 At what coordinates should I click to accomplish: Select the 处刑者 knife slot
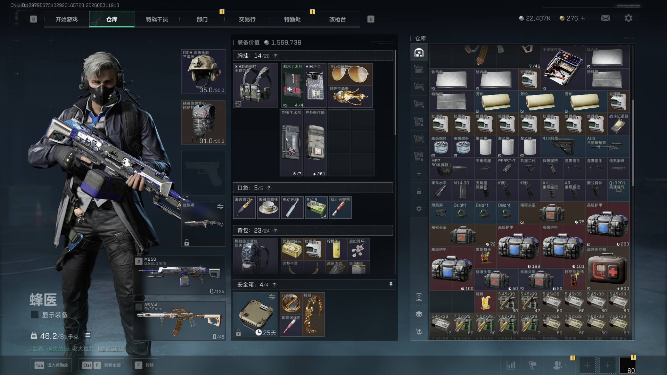[x=204, y=224]
